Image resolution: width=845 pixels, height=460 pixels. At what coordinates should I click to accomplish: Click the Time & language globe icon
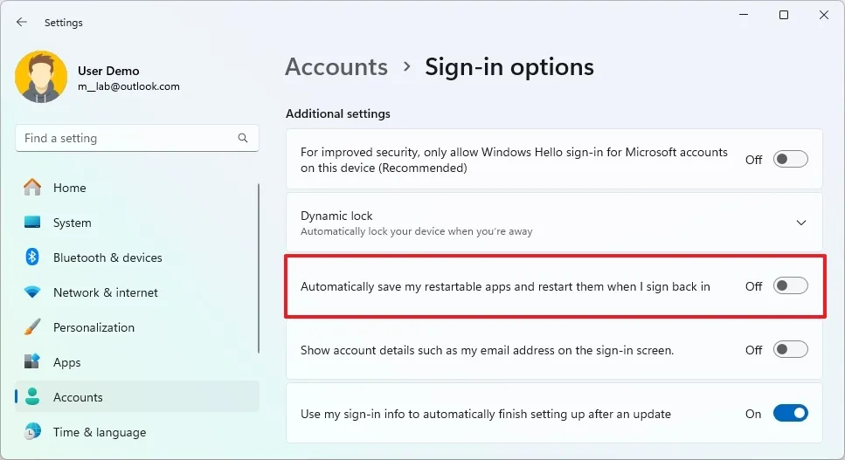click(32, 431)
